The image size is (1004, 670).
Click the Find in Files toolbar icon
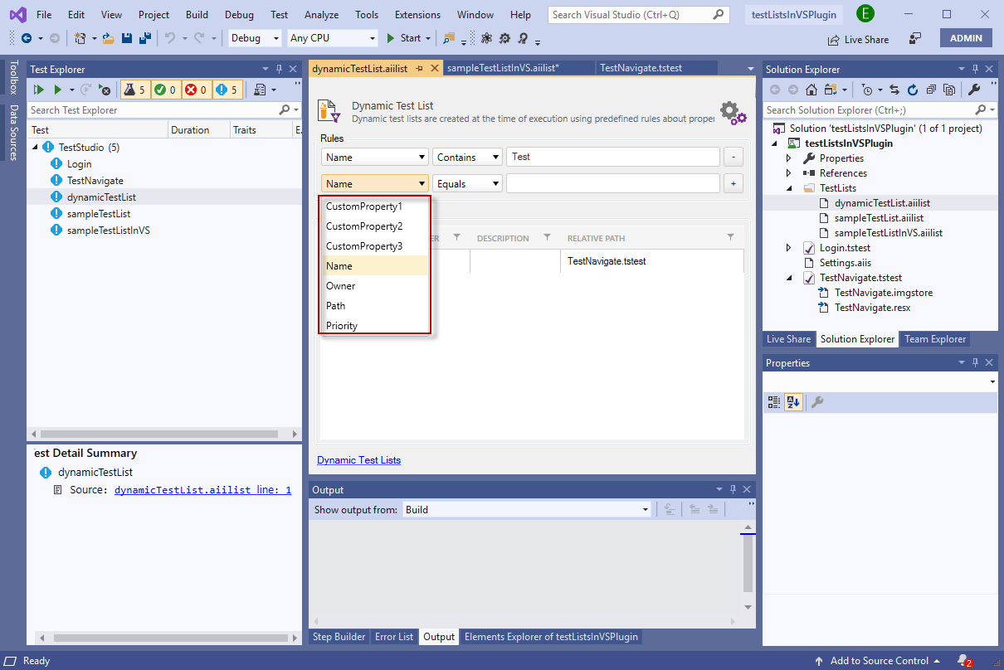click(449, 38)
